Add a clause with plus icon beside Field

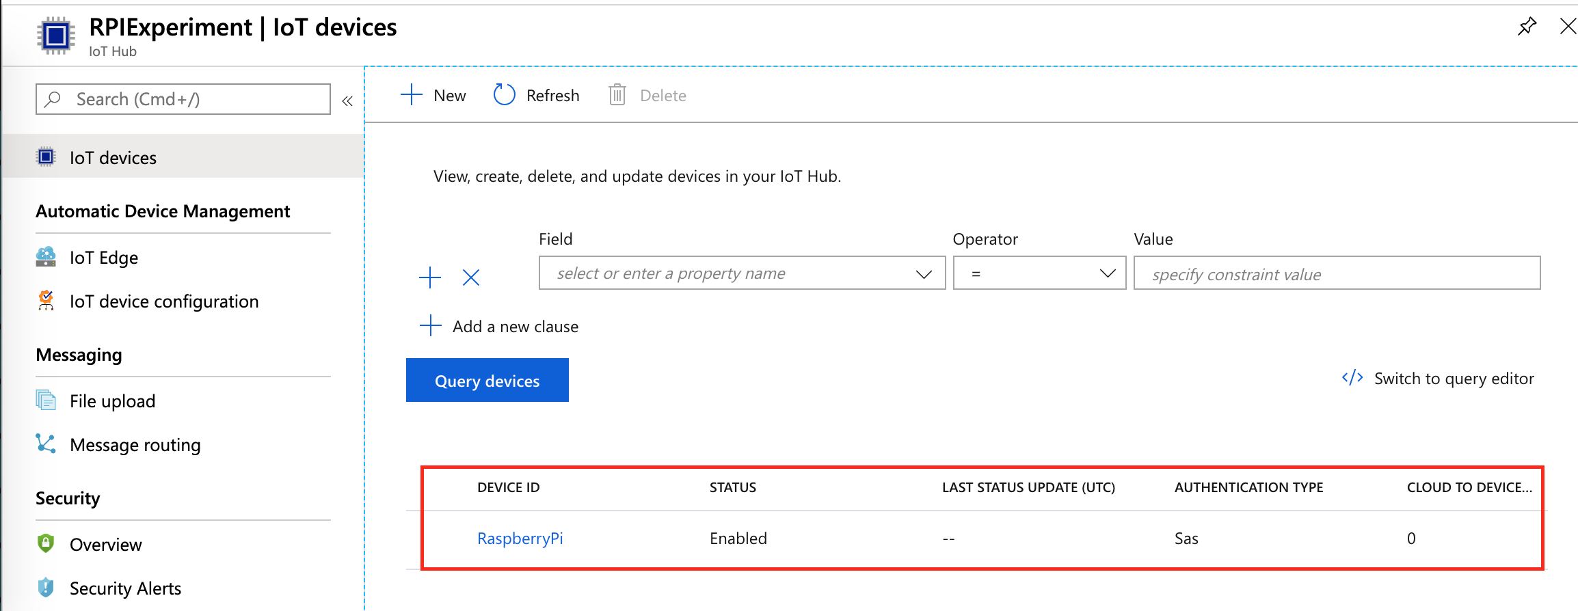point(430,277)
